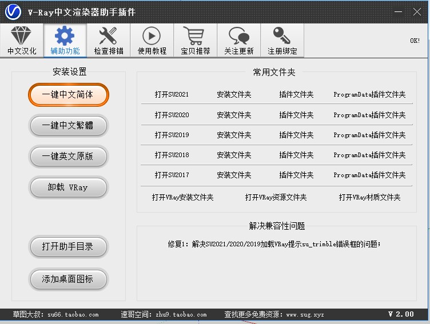Select the 辅助功能 gear tab
This screenshot has width=430, height=324.
coord(65,41)
